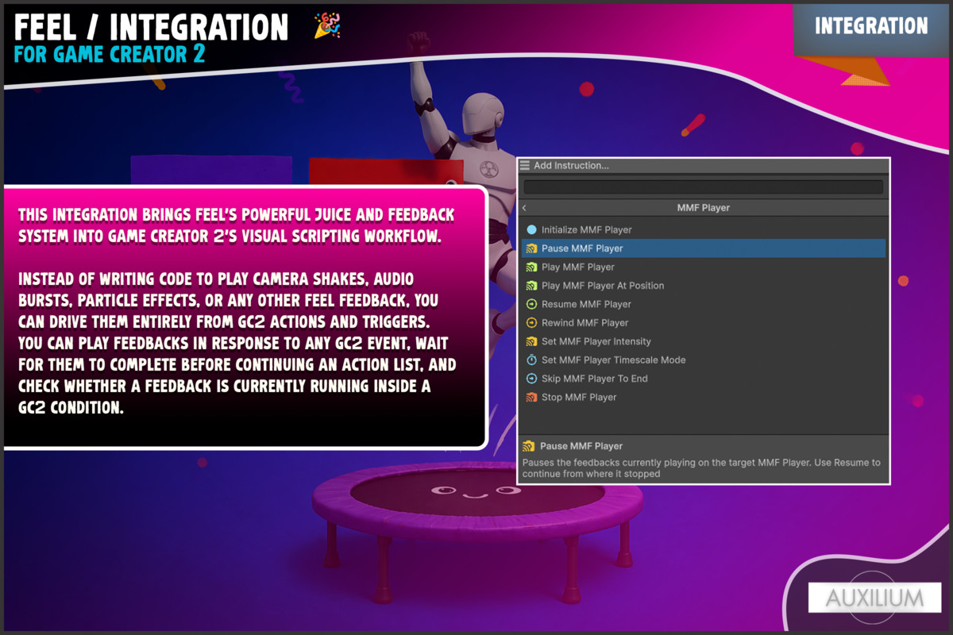Click the Play MMF Player At Position icon
953x635 pixels.
(531, 285)
